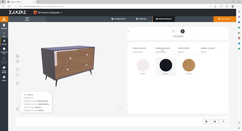The width and height of the screenshot is (242, 131).
Task: Click the redo arrow beside the 3D viewer
Action: [17, 75]
